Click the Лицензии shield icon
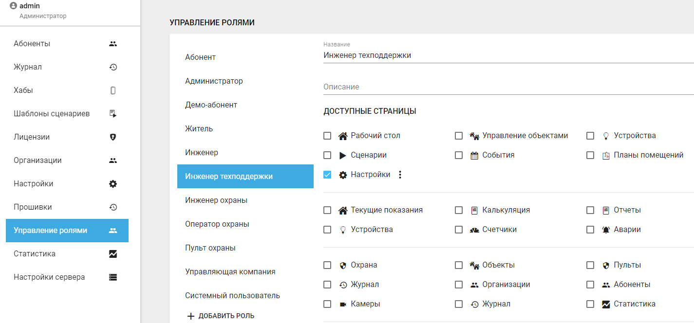This screenshot has height=323, width=694. (113, 137)
